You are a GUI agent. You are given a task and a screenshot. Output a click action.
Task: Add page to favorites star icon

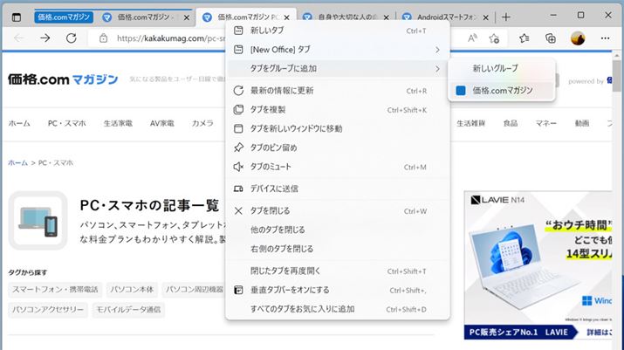pos(494,38)
